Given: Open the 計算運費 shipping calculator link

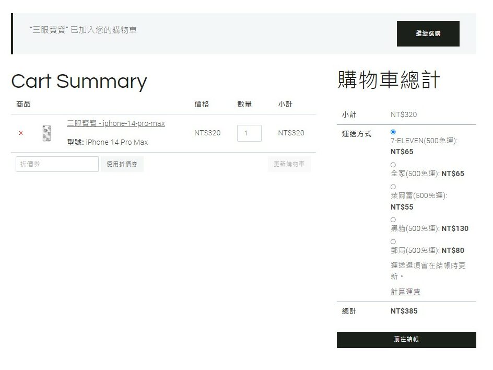Looking at the screenshot, I should pyautogui.click(x=405, y=292).
